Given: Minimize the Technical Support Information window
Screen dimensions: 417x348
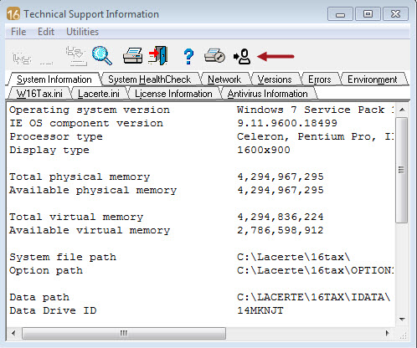Looking at the screenshot, I should [340, 14].
